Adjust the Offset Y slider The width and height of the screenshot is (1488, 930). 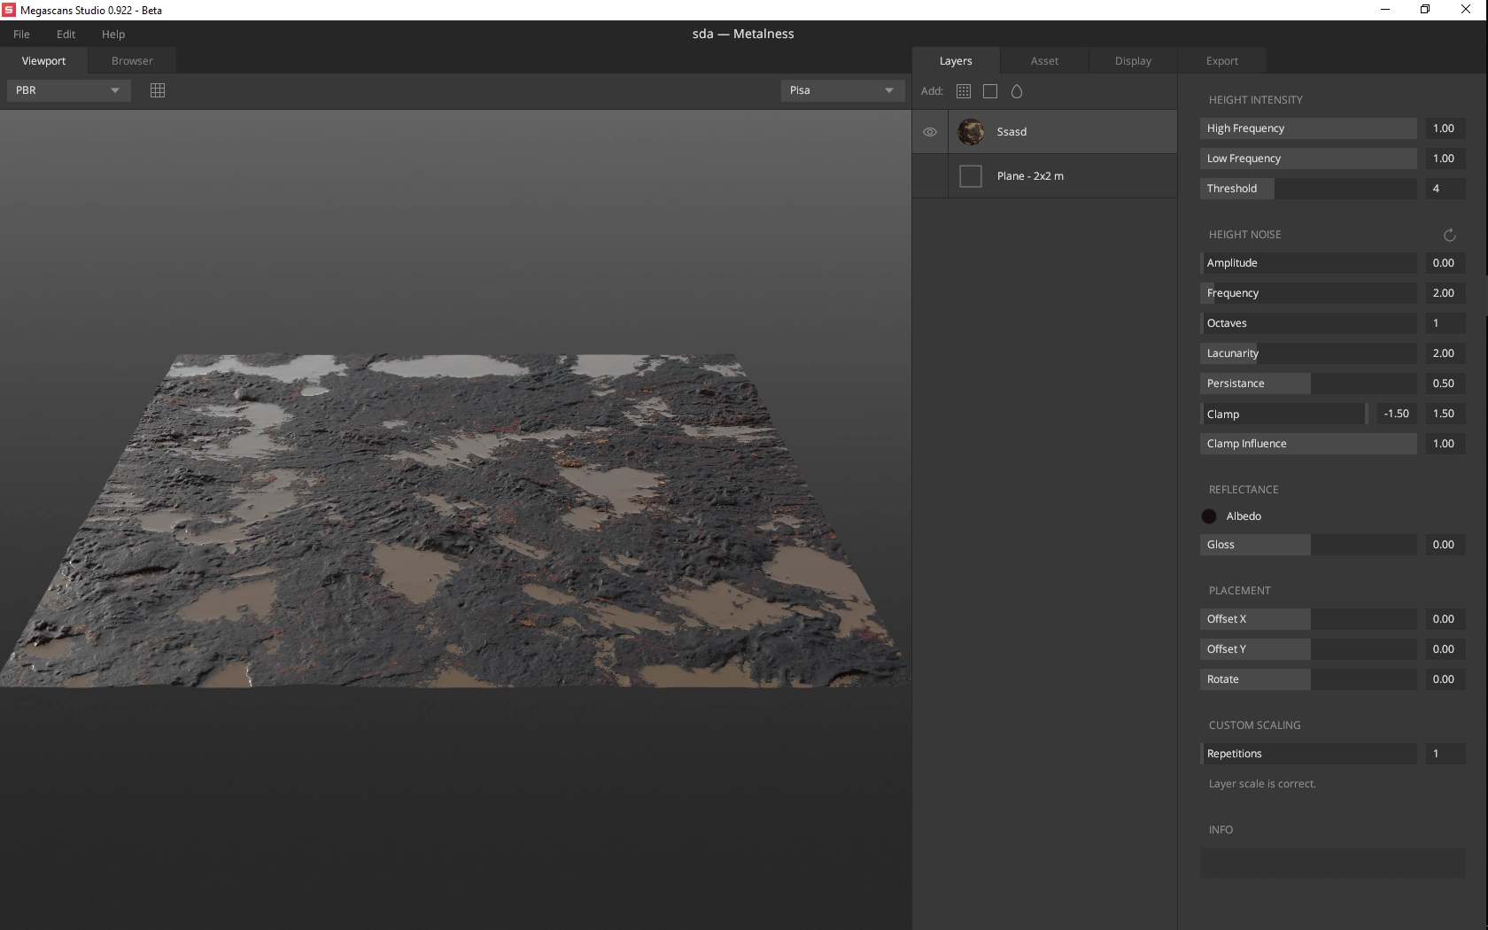(x=1308, y=649)
